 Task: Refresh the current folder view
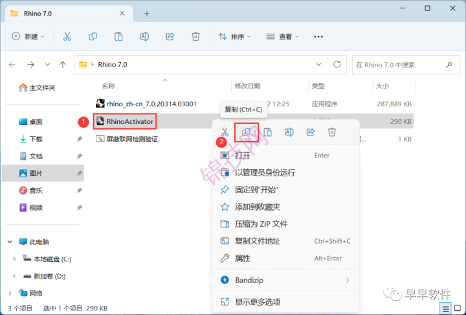click(337, 64)
